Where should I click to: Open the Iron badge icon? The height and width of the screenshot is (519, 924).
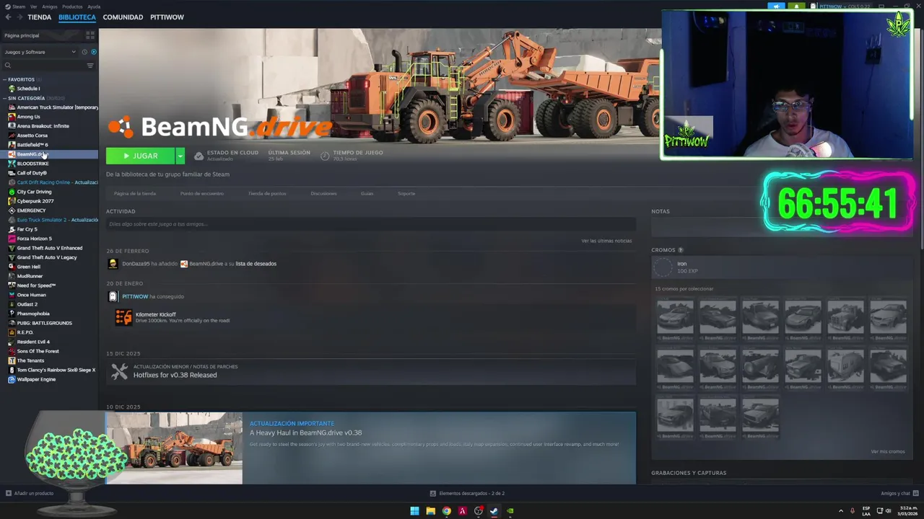coord(662,267)
